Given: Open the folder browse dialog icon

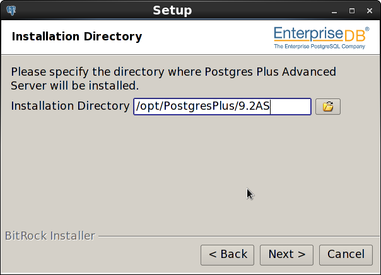Looking at the screenshot, I should tap(328, 107).
